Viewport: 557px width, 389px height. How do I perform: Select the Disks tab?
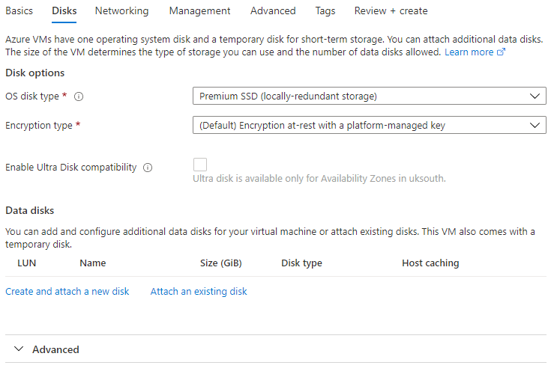click(x=64, y=11)
